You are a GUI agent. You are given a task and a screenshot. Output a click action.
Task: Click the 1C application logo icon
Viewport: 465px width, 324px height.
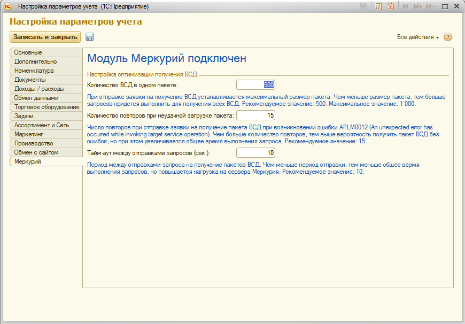coord(7,6)
